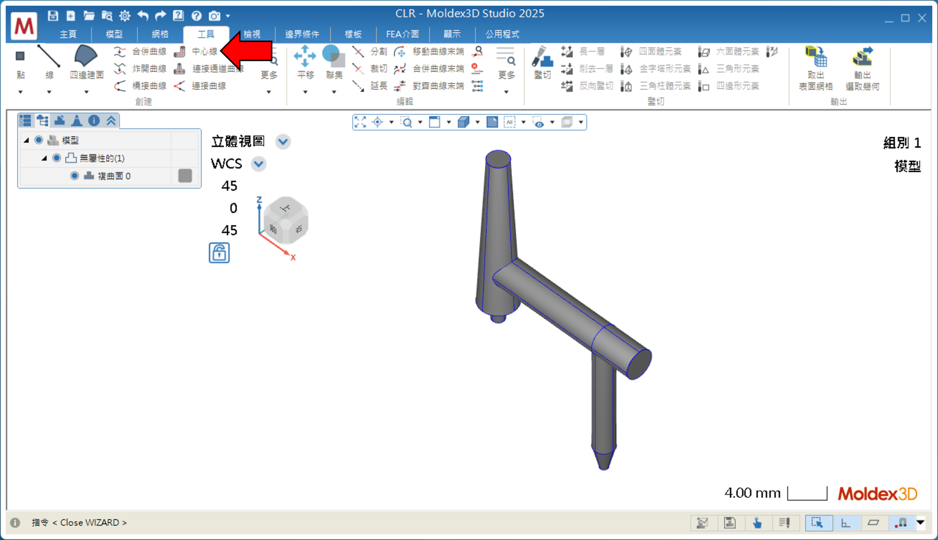This screenshot has width=938, height=540.
Task: Open the 邊界條件 ribbon tab
Action: 302,34
